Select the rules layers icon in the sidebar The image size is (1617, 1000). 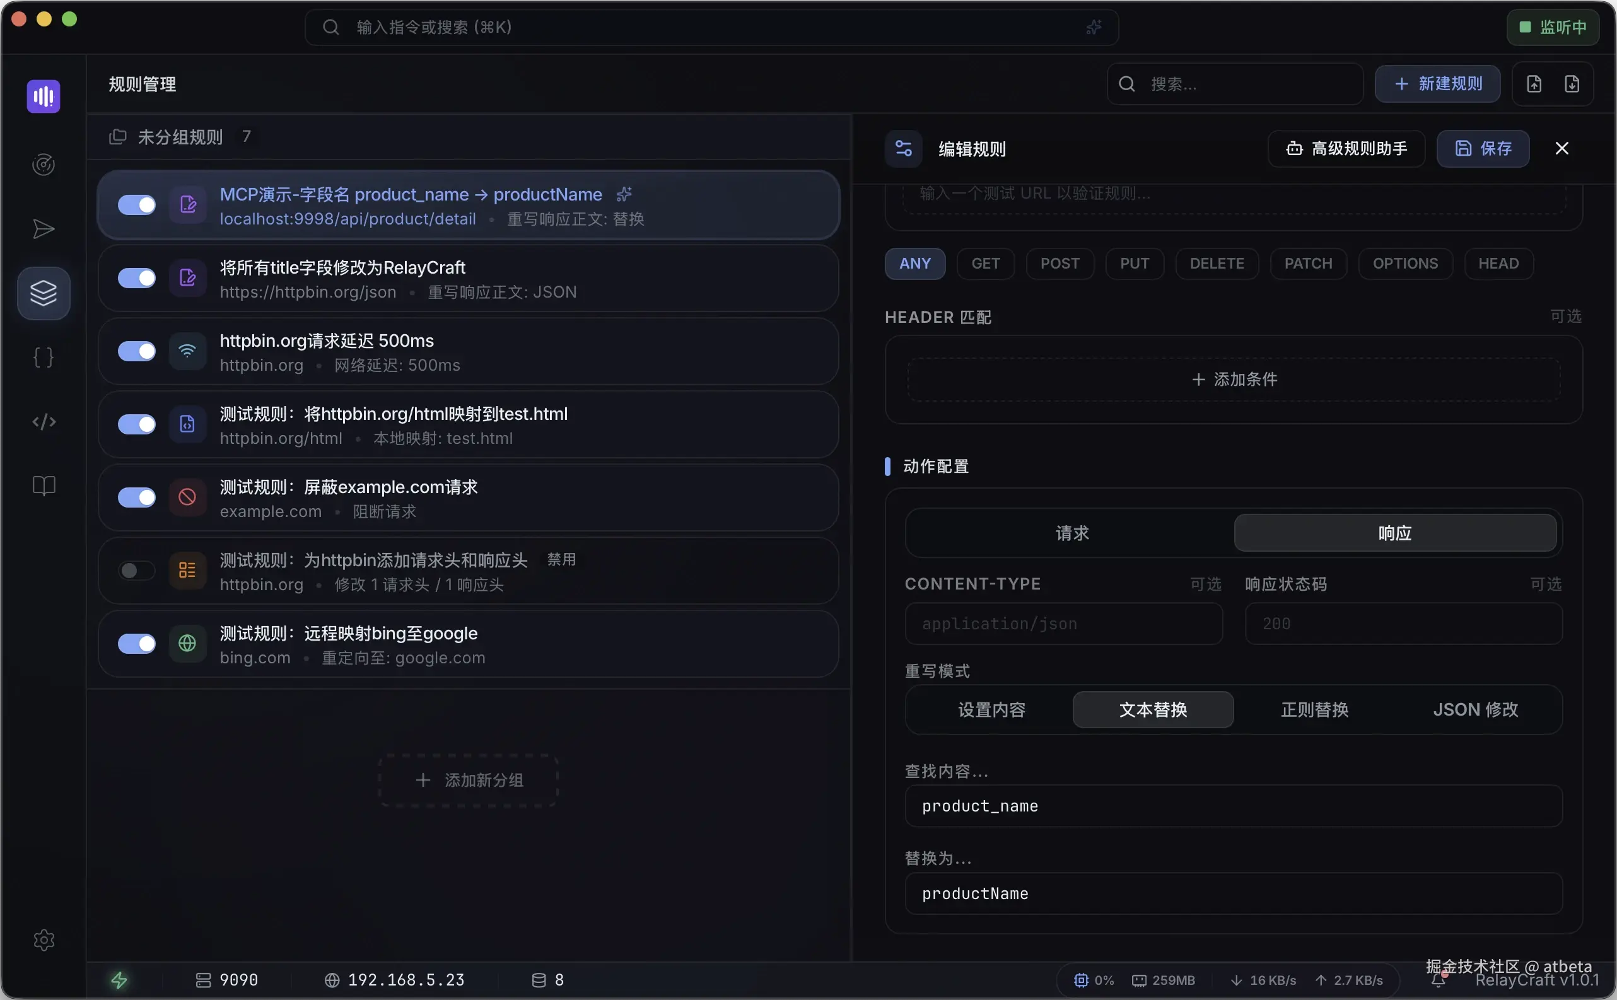(43, 293)
